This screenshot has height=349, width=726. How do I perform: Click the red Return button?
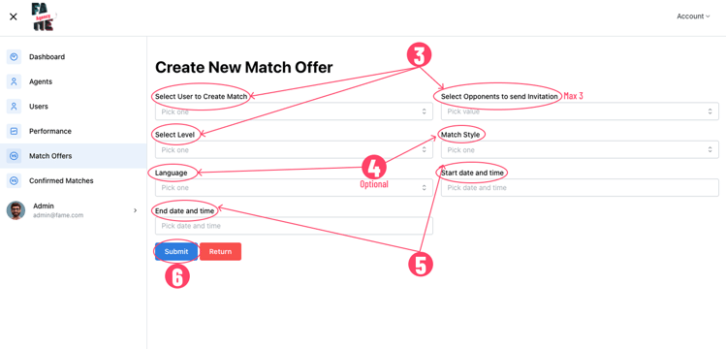click(x=220, y=252)
